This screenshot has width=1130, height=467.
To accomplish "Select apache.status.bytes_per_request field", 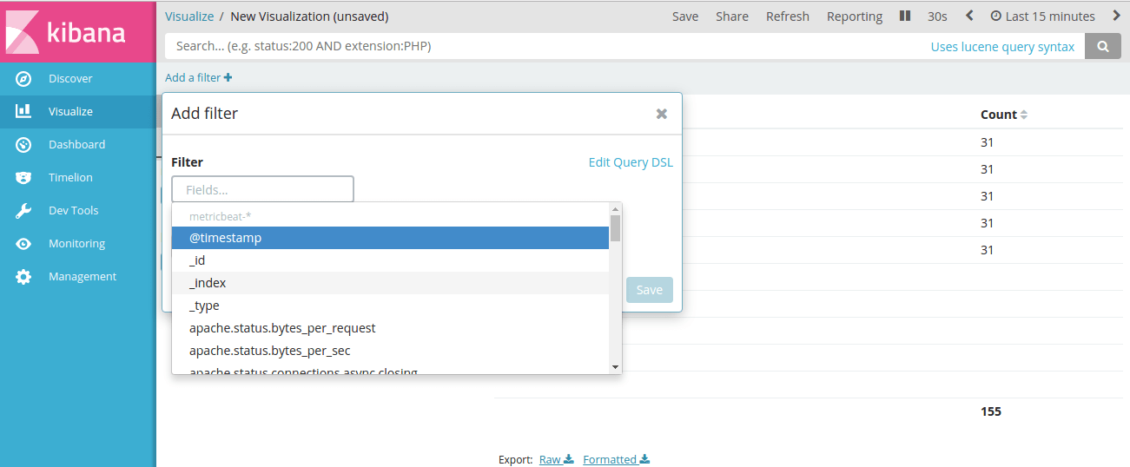I will (390, 328).
